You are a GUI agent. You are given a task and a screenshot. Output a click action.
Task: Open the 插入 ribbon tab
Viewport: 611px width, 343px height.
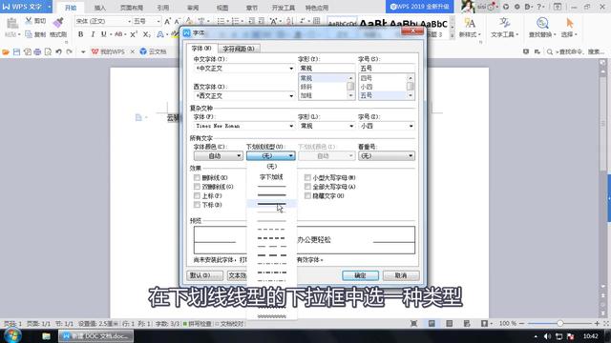[x=99, y=8]
